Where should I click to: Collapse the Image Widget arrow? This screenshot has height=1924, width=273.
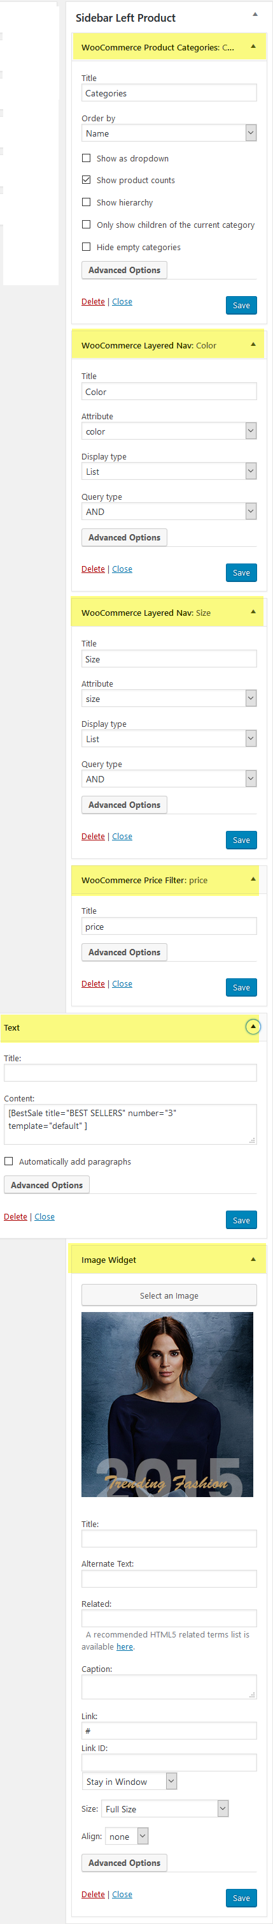(x=253, y=1259)
